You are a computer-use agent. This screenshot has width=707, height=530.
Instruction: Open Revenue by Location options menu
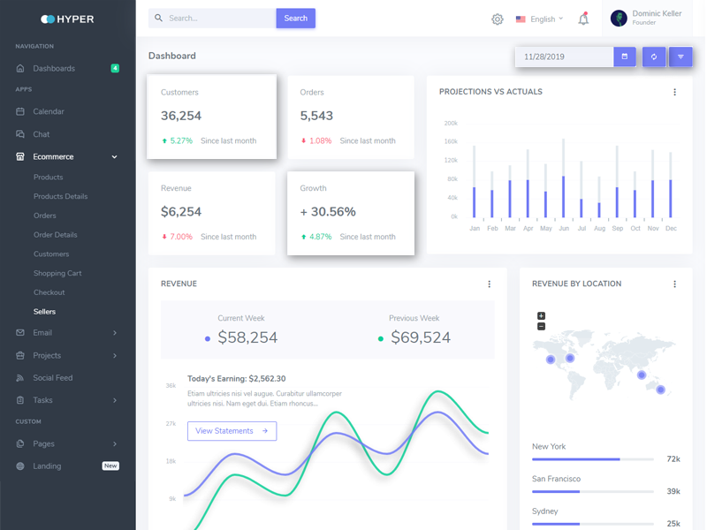675,284
